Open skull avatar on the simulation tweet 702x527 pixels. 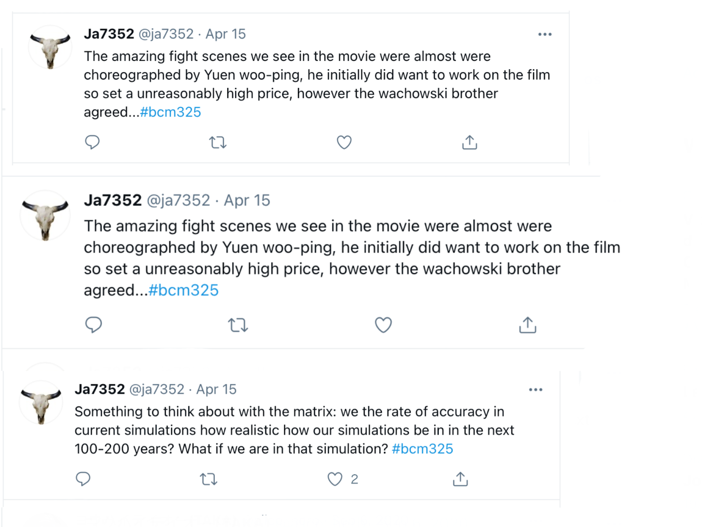[41, 403]
